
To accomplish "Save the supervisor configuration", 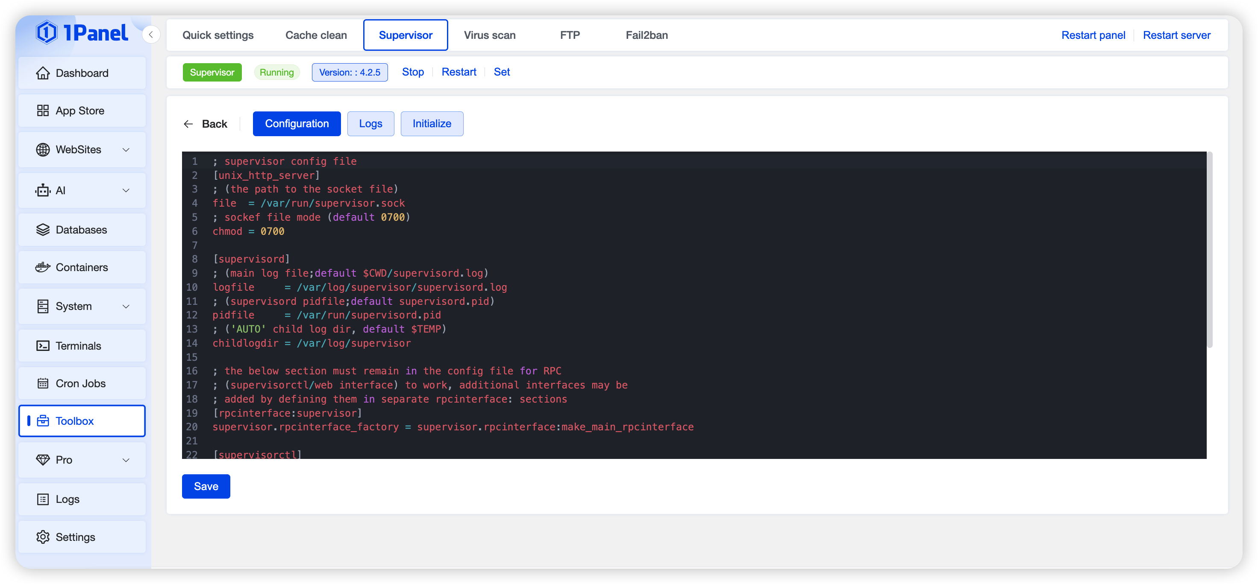I will click(x=206, y=486).
